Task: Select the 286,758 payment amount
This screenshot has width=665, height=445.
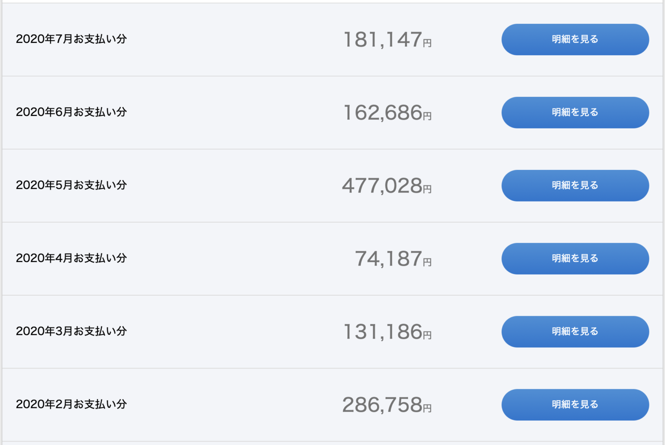Action: tap(382, 405)
